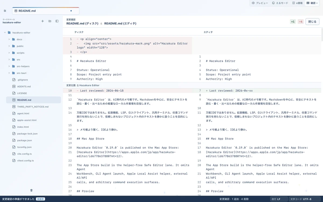The width and height of the screenshot is (323, 202).
Task: Click the LICENSE file icon
Action: click(14, 93)
